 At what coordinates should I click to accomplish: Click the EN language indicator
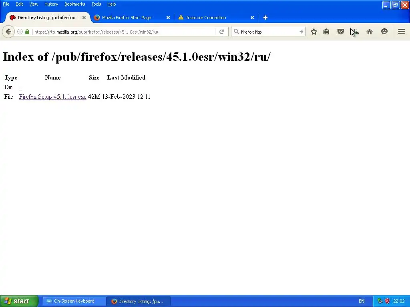[x=362, y=301]
